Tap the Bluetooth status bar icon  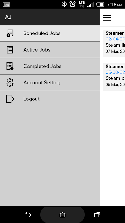[64, 5]
